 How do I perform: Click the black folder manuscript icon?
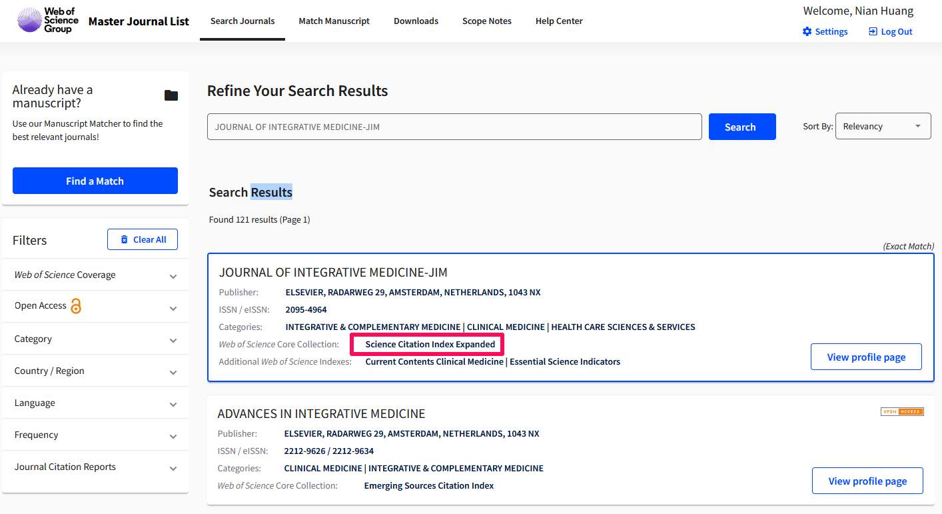coord(171,95)
